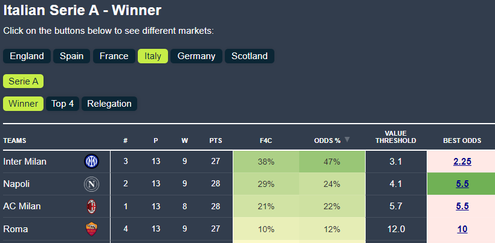Image resolution: width=495 pixels, height=243 pixels.
Task: Choose the Germany country button
Action: coord(196,56)
